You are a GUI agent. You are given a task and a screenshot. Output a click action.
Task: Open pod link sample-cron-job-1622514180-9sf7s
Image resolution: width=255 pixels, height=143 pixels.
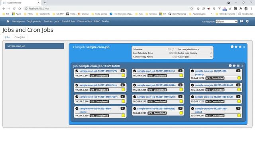98,71
